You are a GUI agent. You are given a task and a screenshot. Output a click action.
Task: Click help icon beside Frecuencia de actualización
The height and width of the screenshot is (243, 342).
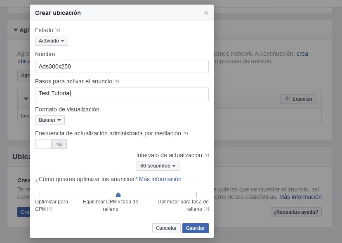(x=185, y=134)
